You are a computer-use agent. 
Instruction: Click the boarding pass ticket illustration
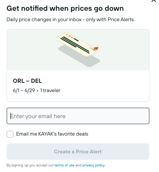coord(77,45)
